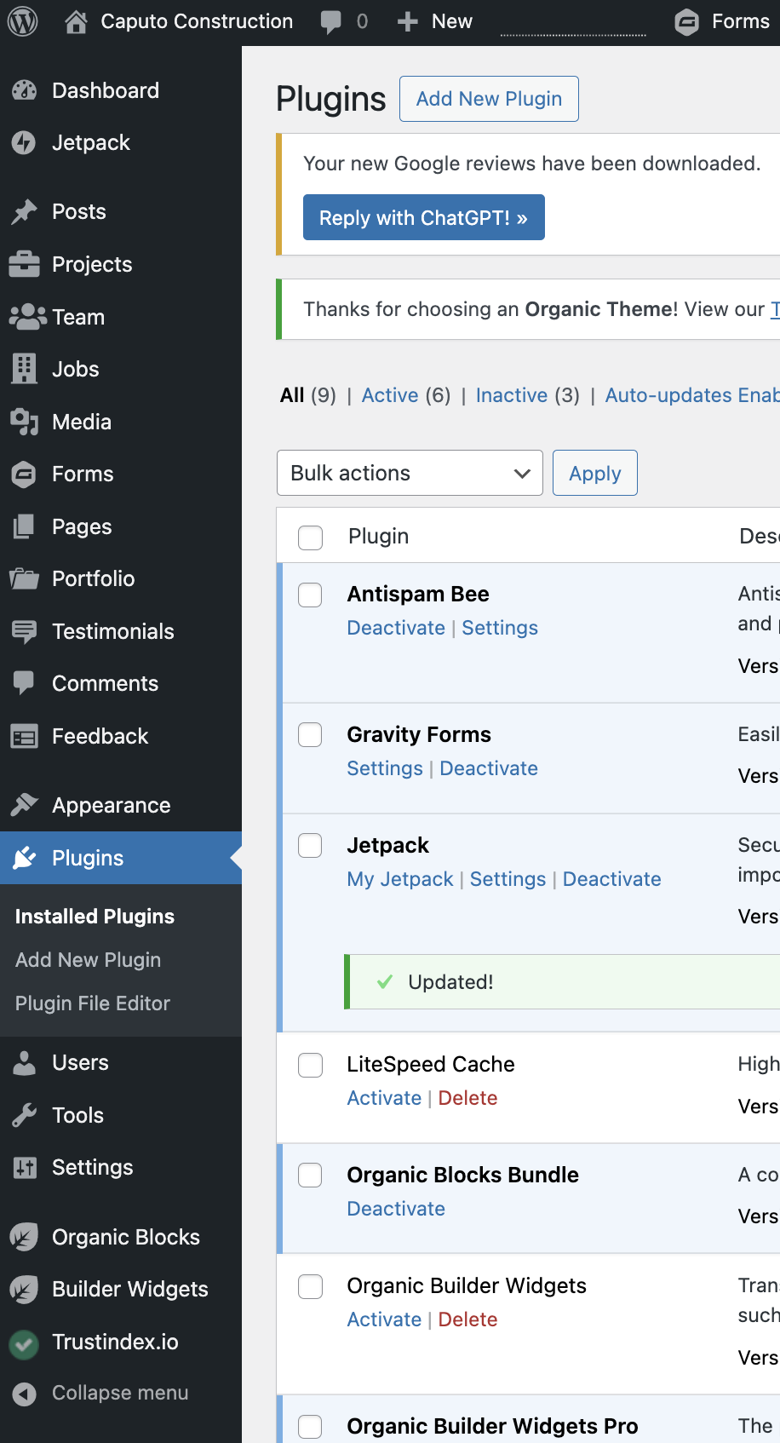Check the Antispam Bee checkbox

310,595
